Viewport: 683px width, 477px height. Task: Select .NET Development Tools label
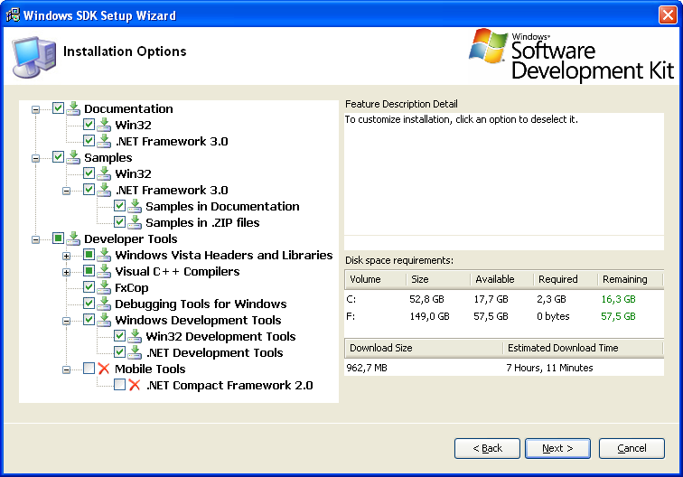215,352
